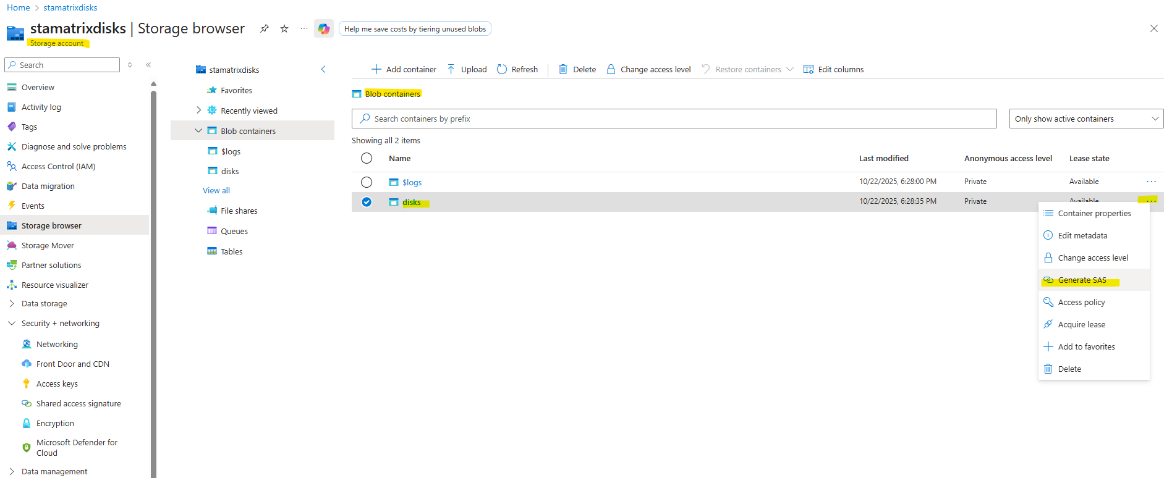Select the $logs container row checkbox
This screenshot has height=478, width=1172.
367,182
